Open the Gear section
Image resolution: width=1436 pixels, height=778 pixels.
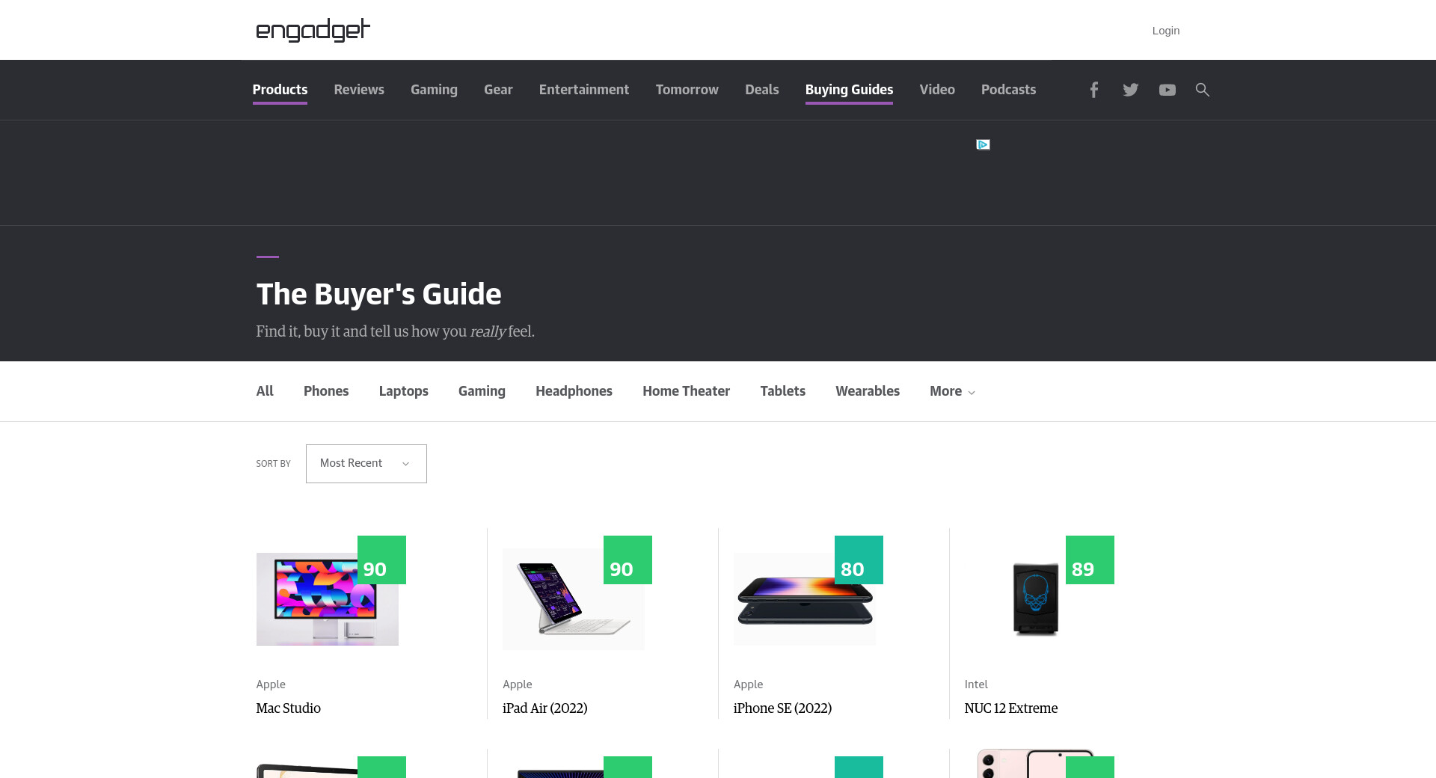pos(498,90)
